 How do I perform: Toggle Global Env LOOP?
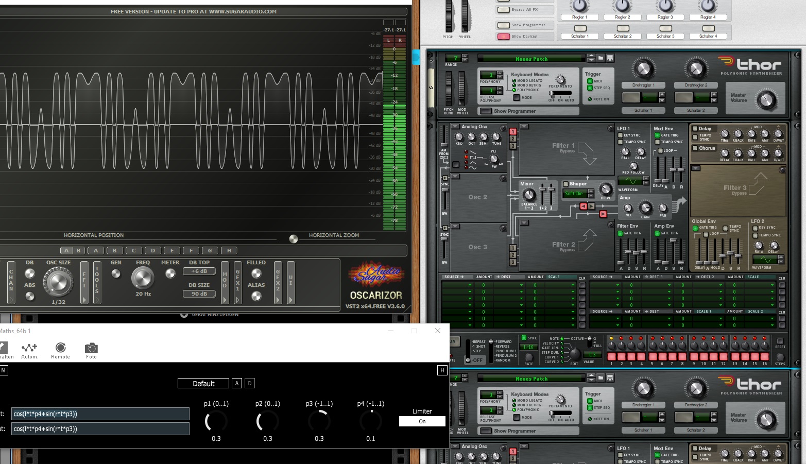point(706,234)
